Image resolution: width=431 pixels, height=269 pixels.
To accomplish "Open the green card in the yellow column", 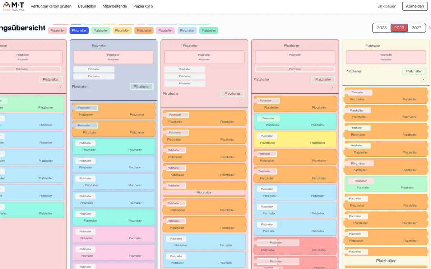I will click(x=386, y=184).
